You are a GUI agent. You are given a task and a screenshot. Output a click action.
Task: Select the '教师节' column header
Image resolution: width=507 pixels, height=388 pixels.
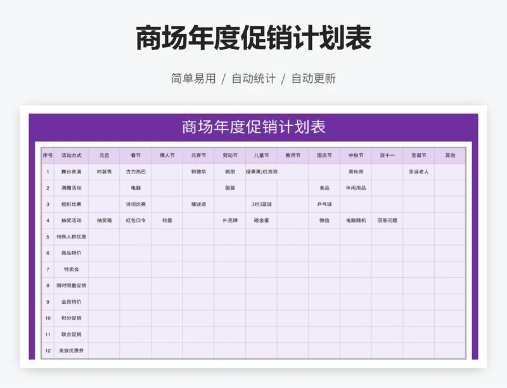293,156
